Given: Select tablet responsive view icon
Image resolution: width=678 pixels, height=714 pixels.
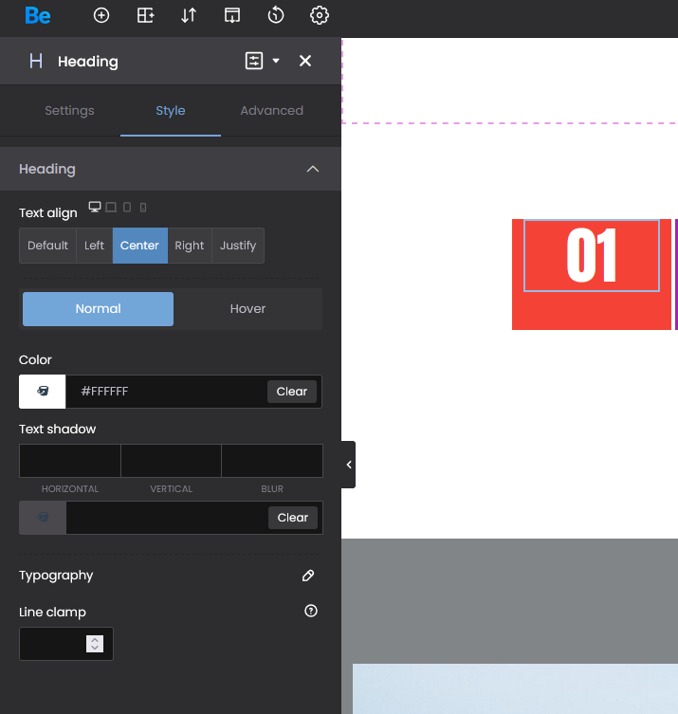Looking at the screenshot, I should point(127,208).
